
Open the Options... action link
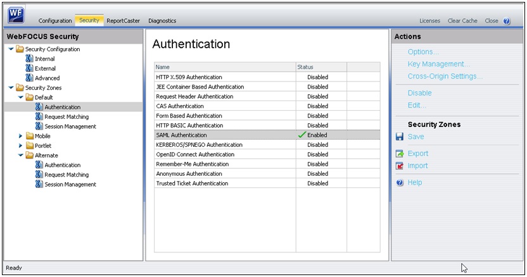[423, 52]
